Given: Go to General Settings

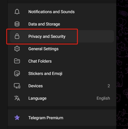Looking at the screenshot, I should pyautogui.click(x=62, y=49).
